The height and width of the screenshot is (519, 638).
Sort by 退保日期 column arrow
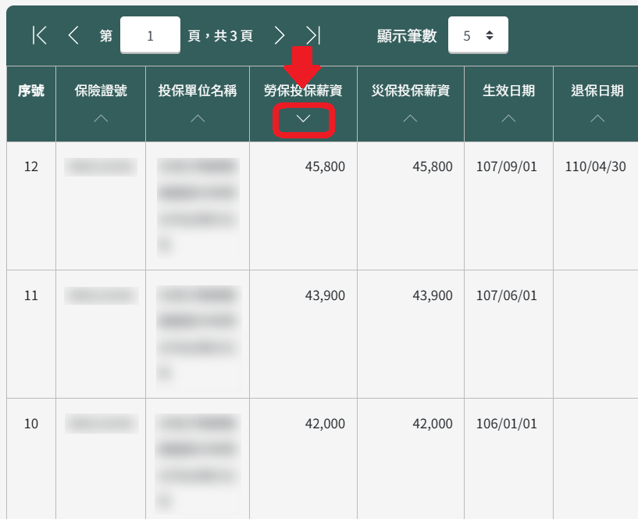pos(597,119)
